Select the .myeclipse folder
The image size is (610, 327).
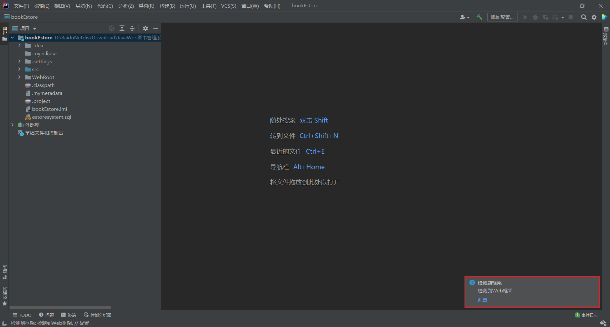pyautogui.click(x=44, y=53)
